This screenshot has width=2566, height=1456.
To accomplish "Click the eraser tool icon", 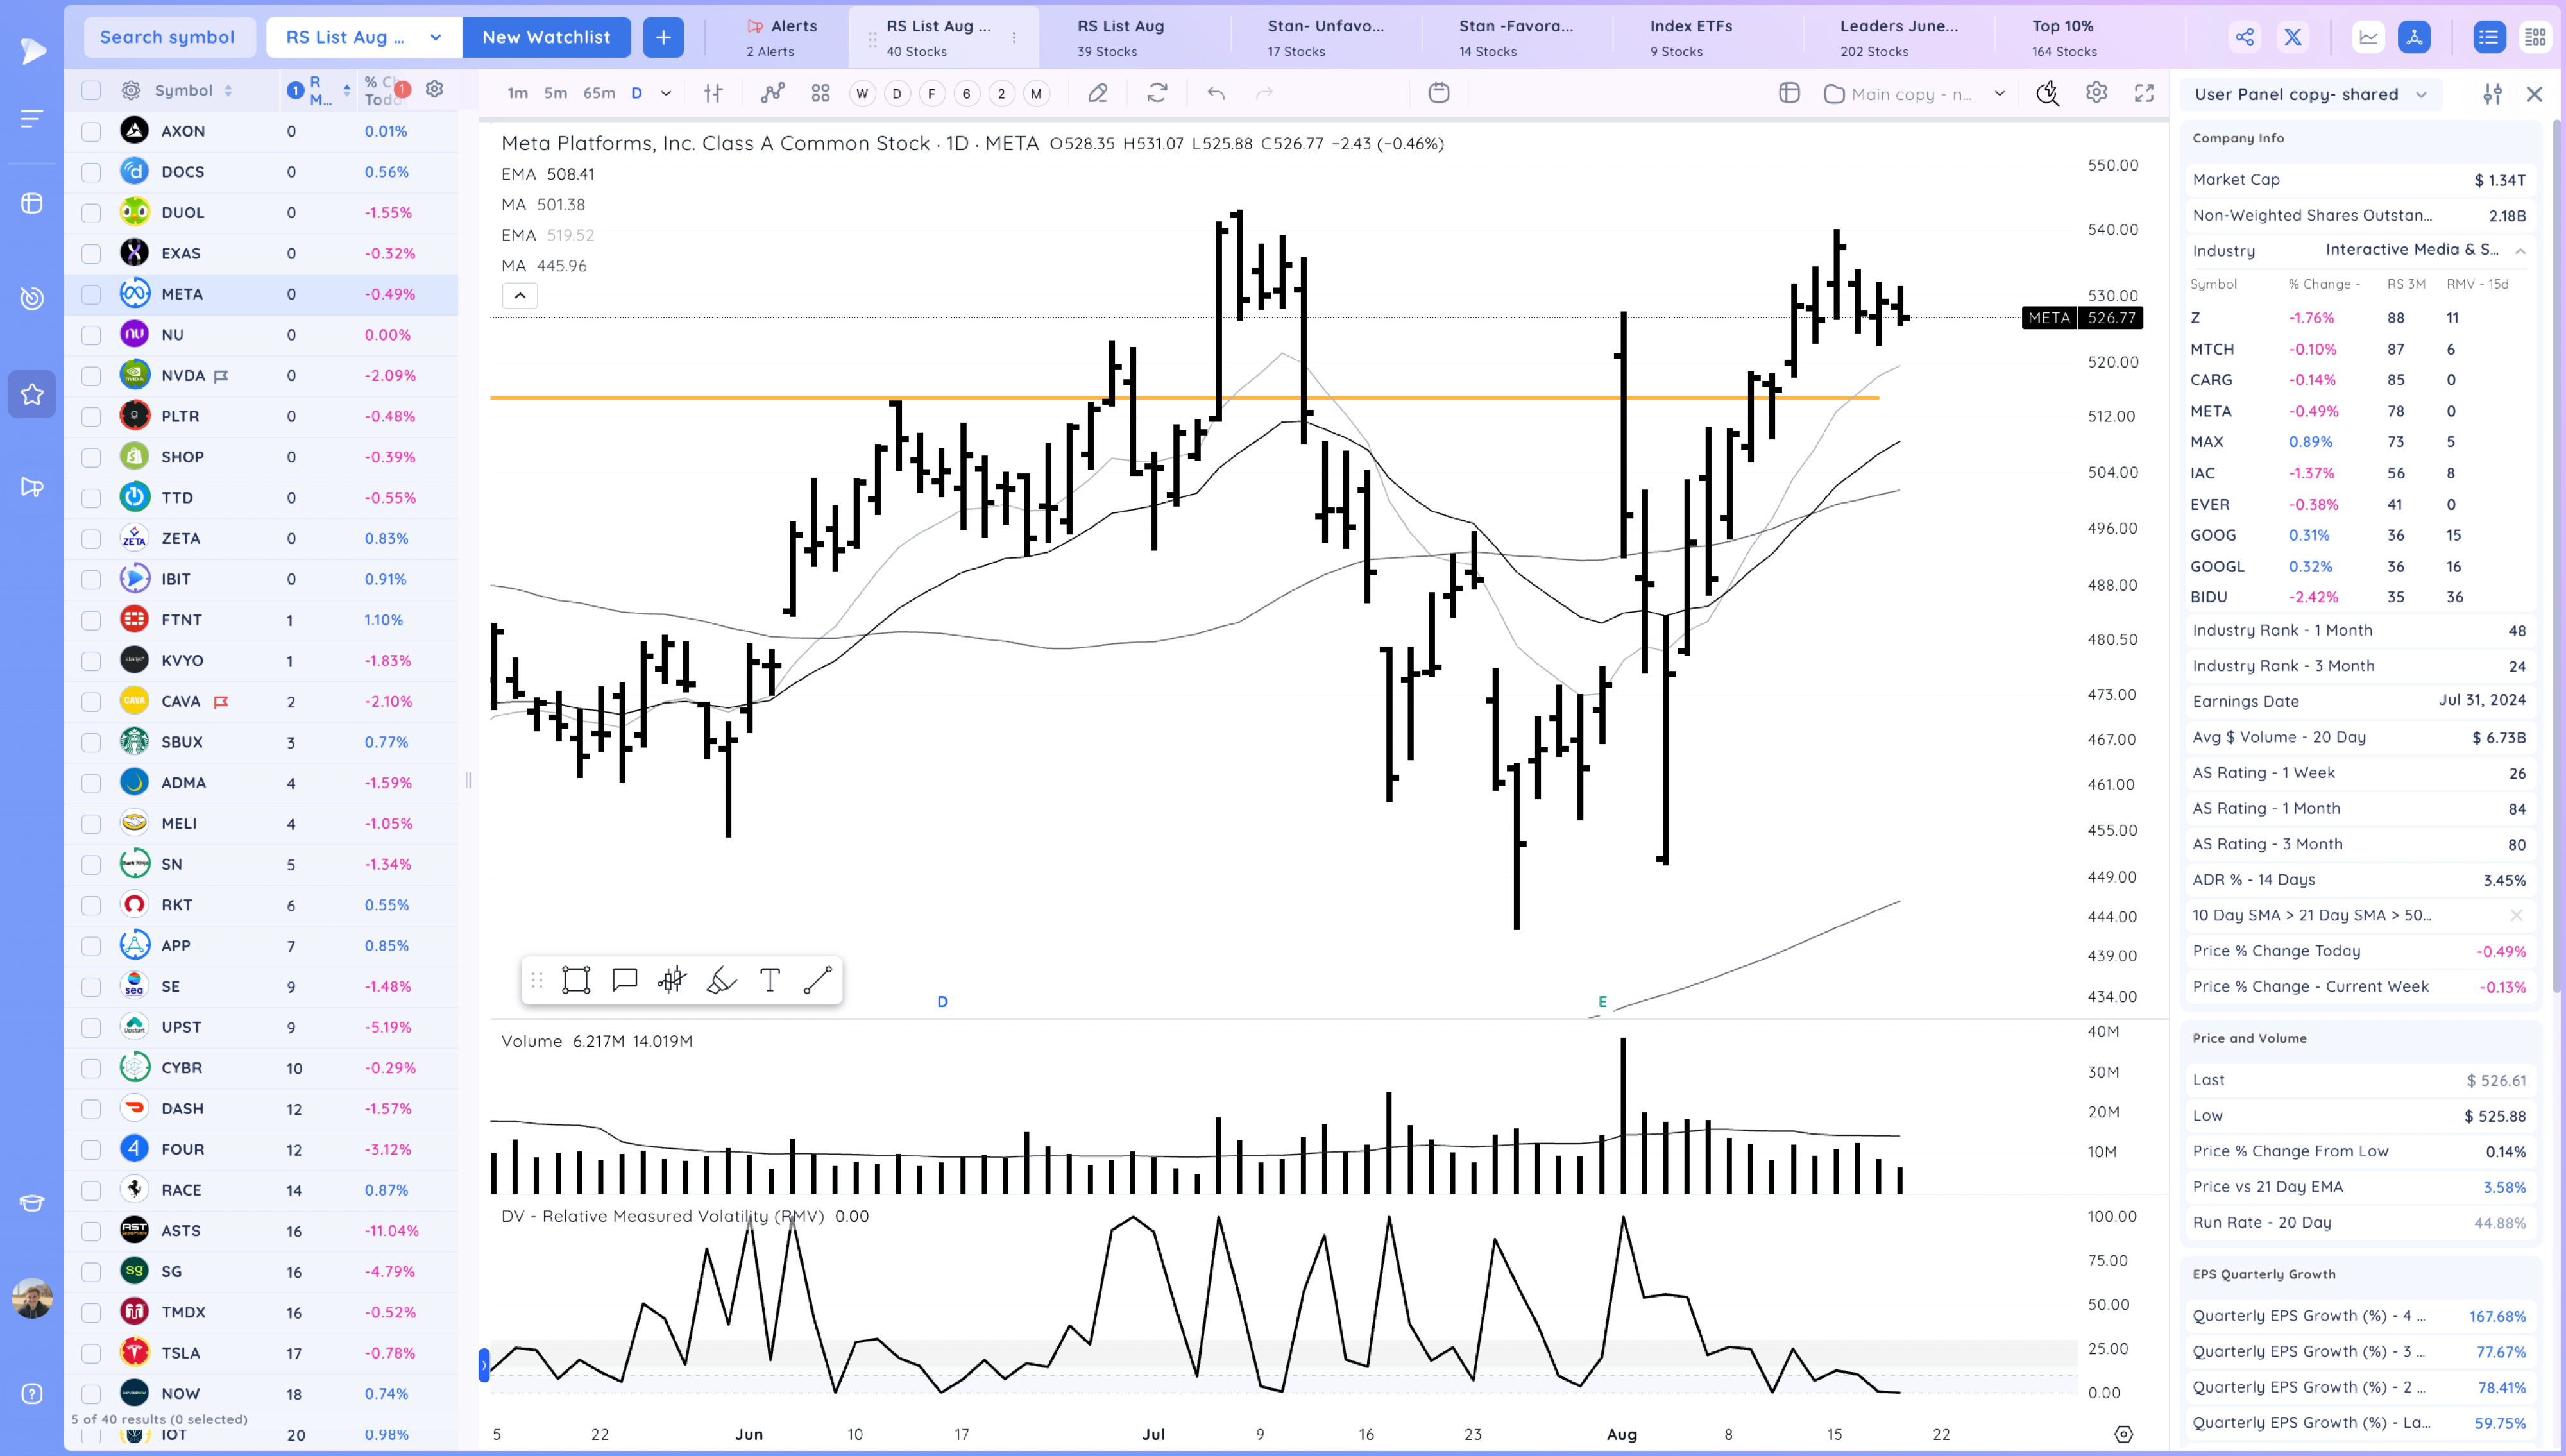I will coord(1097,93).
